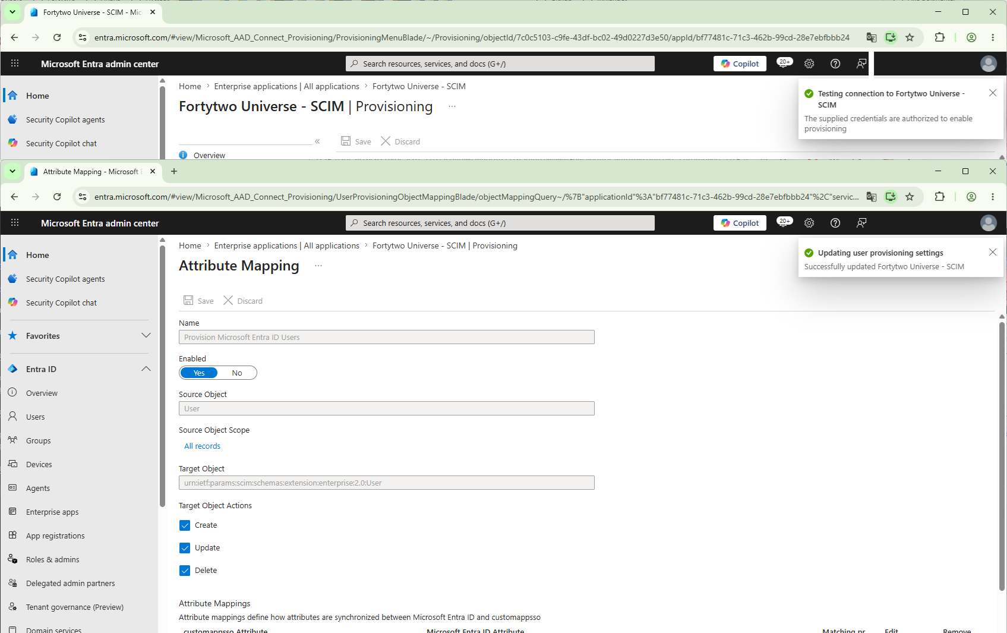
Task: Open Settings gear in Provisioning window
Action: click(809, 64)
